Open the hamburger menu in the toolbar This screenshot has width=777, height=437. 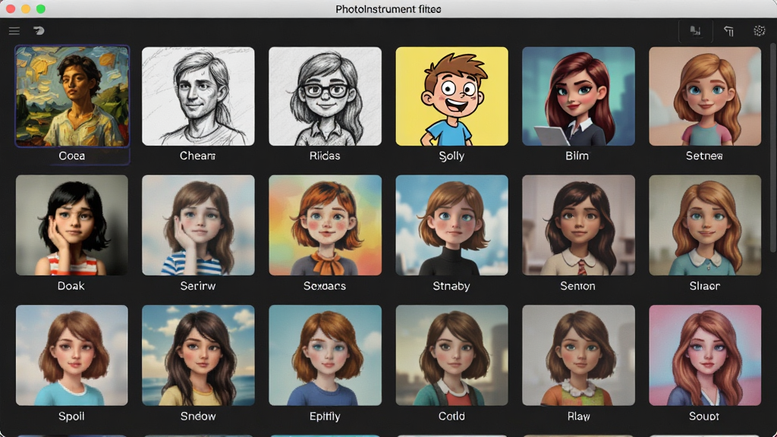point(14,31)
